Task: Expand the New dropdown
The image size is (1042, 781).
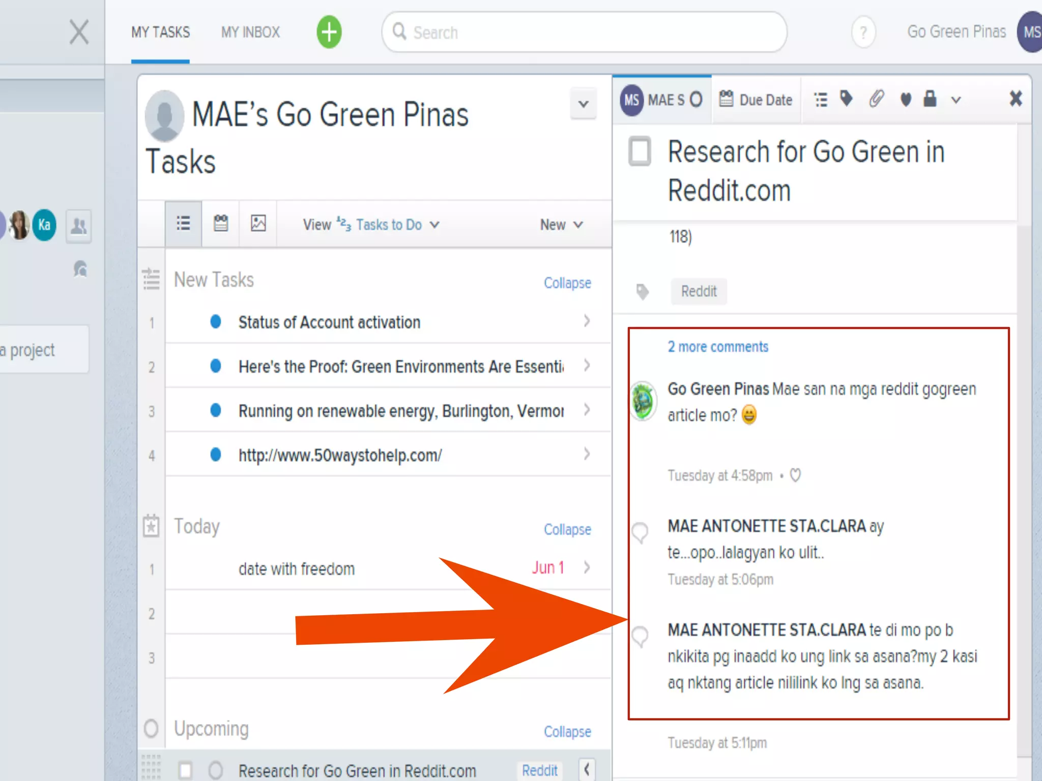Action: [x=561, y=224]
